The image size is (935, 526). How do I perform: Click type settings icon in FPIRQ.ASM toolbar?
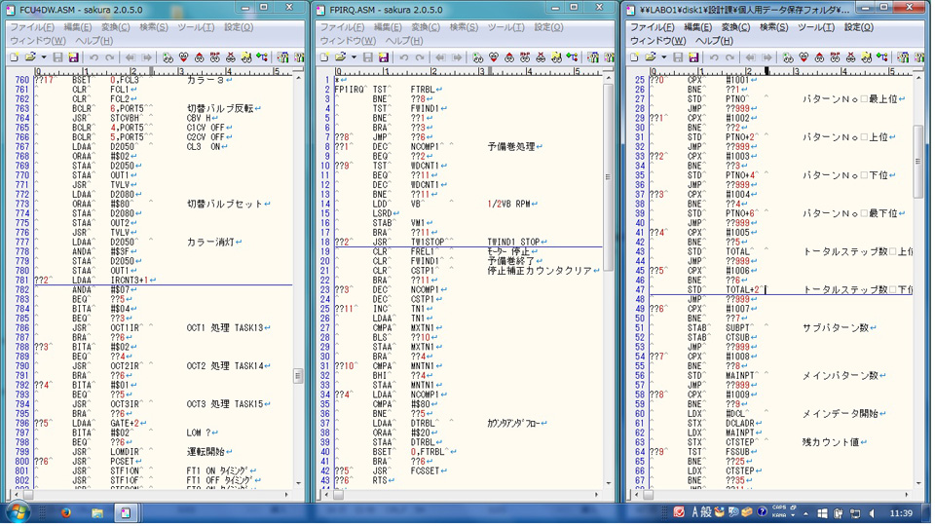click(593, 57)
